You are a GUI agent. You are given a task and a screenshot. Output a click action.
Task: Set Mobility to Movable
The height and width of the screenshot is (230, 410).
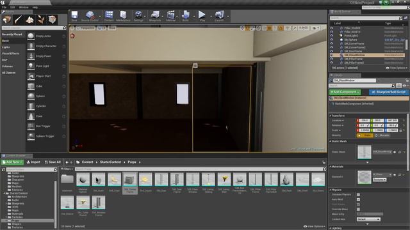(382, 135)
